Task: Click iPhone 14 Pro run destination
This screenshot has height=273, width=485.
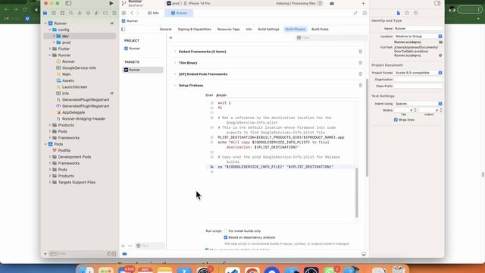Action: [x=197, y=3]
